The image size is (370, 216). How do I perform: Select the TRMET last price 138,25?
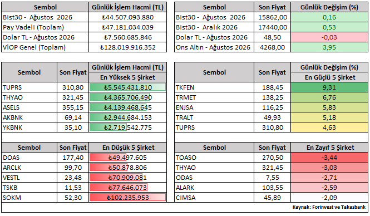click(x=272, y=97)
